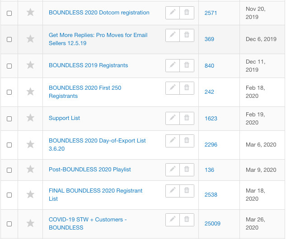The width and height of the screenshot is (286, 239).
Task: Open Get More Replies: Pro Moves list
Action: tap(98, 39)
